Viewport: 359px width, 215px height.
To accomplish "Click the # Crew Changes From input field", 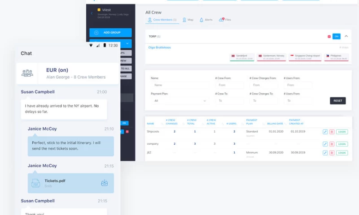I will 264,85.
